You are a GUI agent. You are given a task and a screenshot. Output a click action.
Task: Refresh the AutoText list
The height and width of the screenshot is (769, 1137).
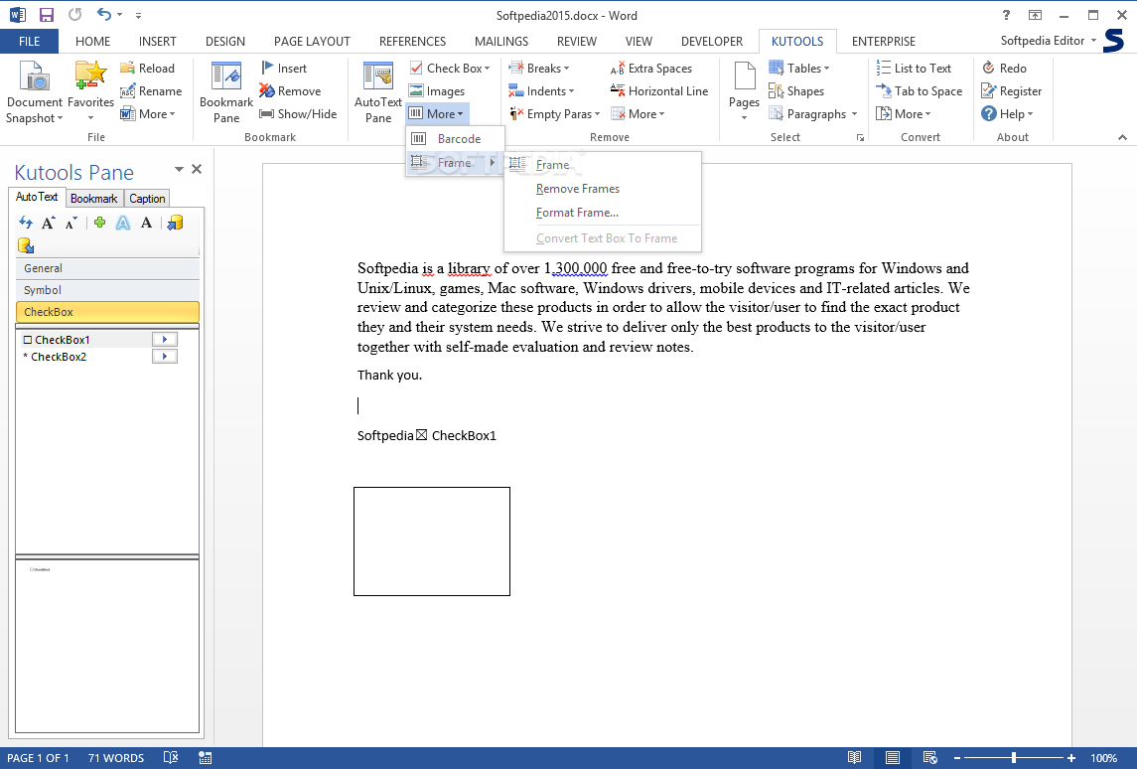(26, 223)
